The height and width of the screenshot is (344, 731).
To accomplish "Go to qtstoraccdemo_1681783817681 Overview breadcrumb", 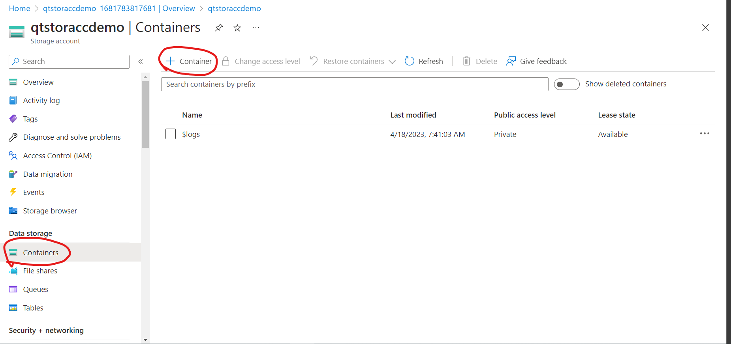I will [x=119, y=8].
